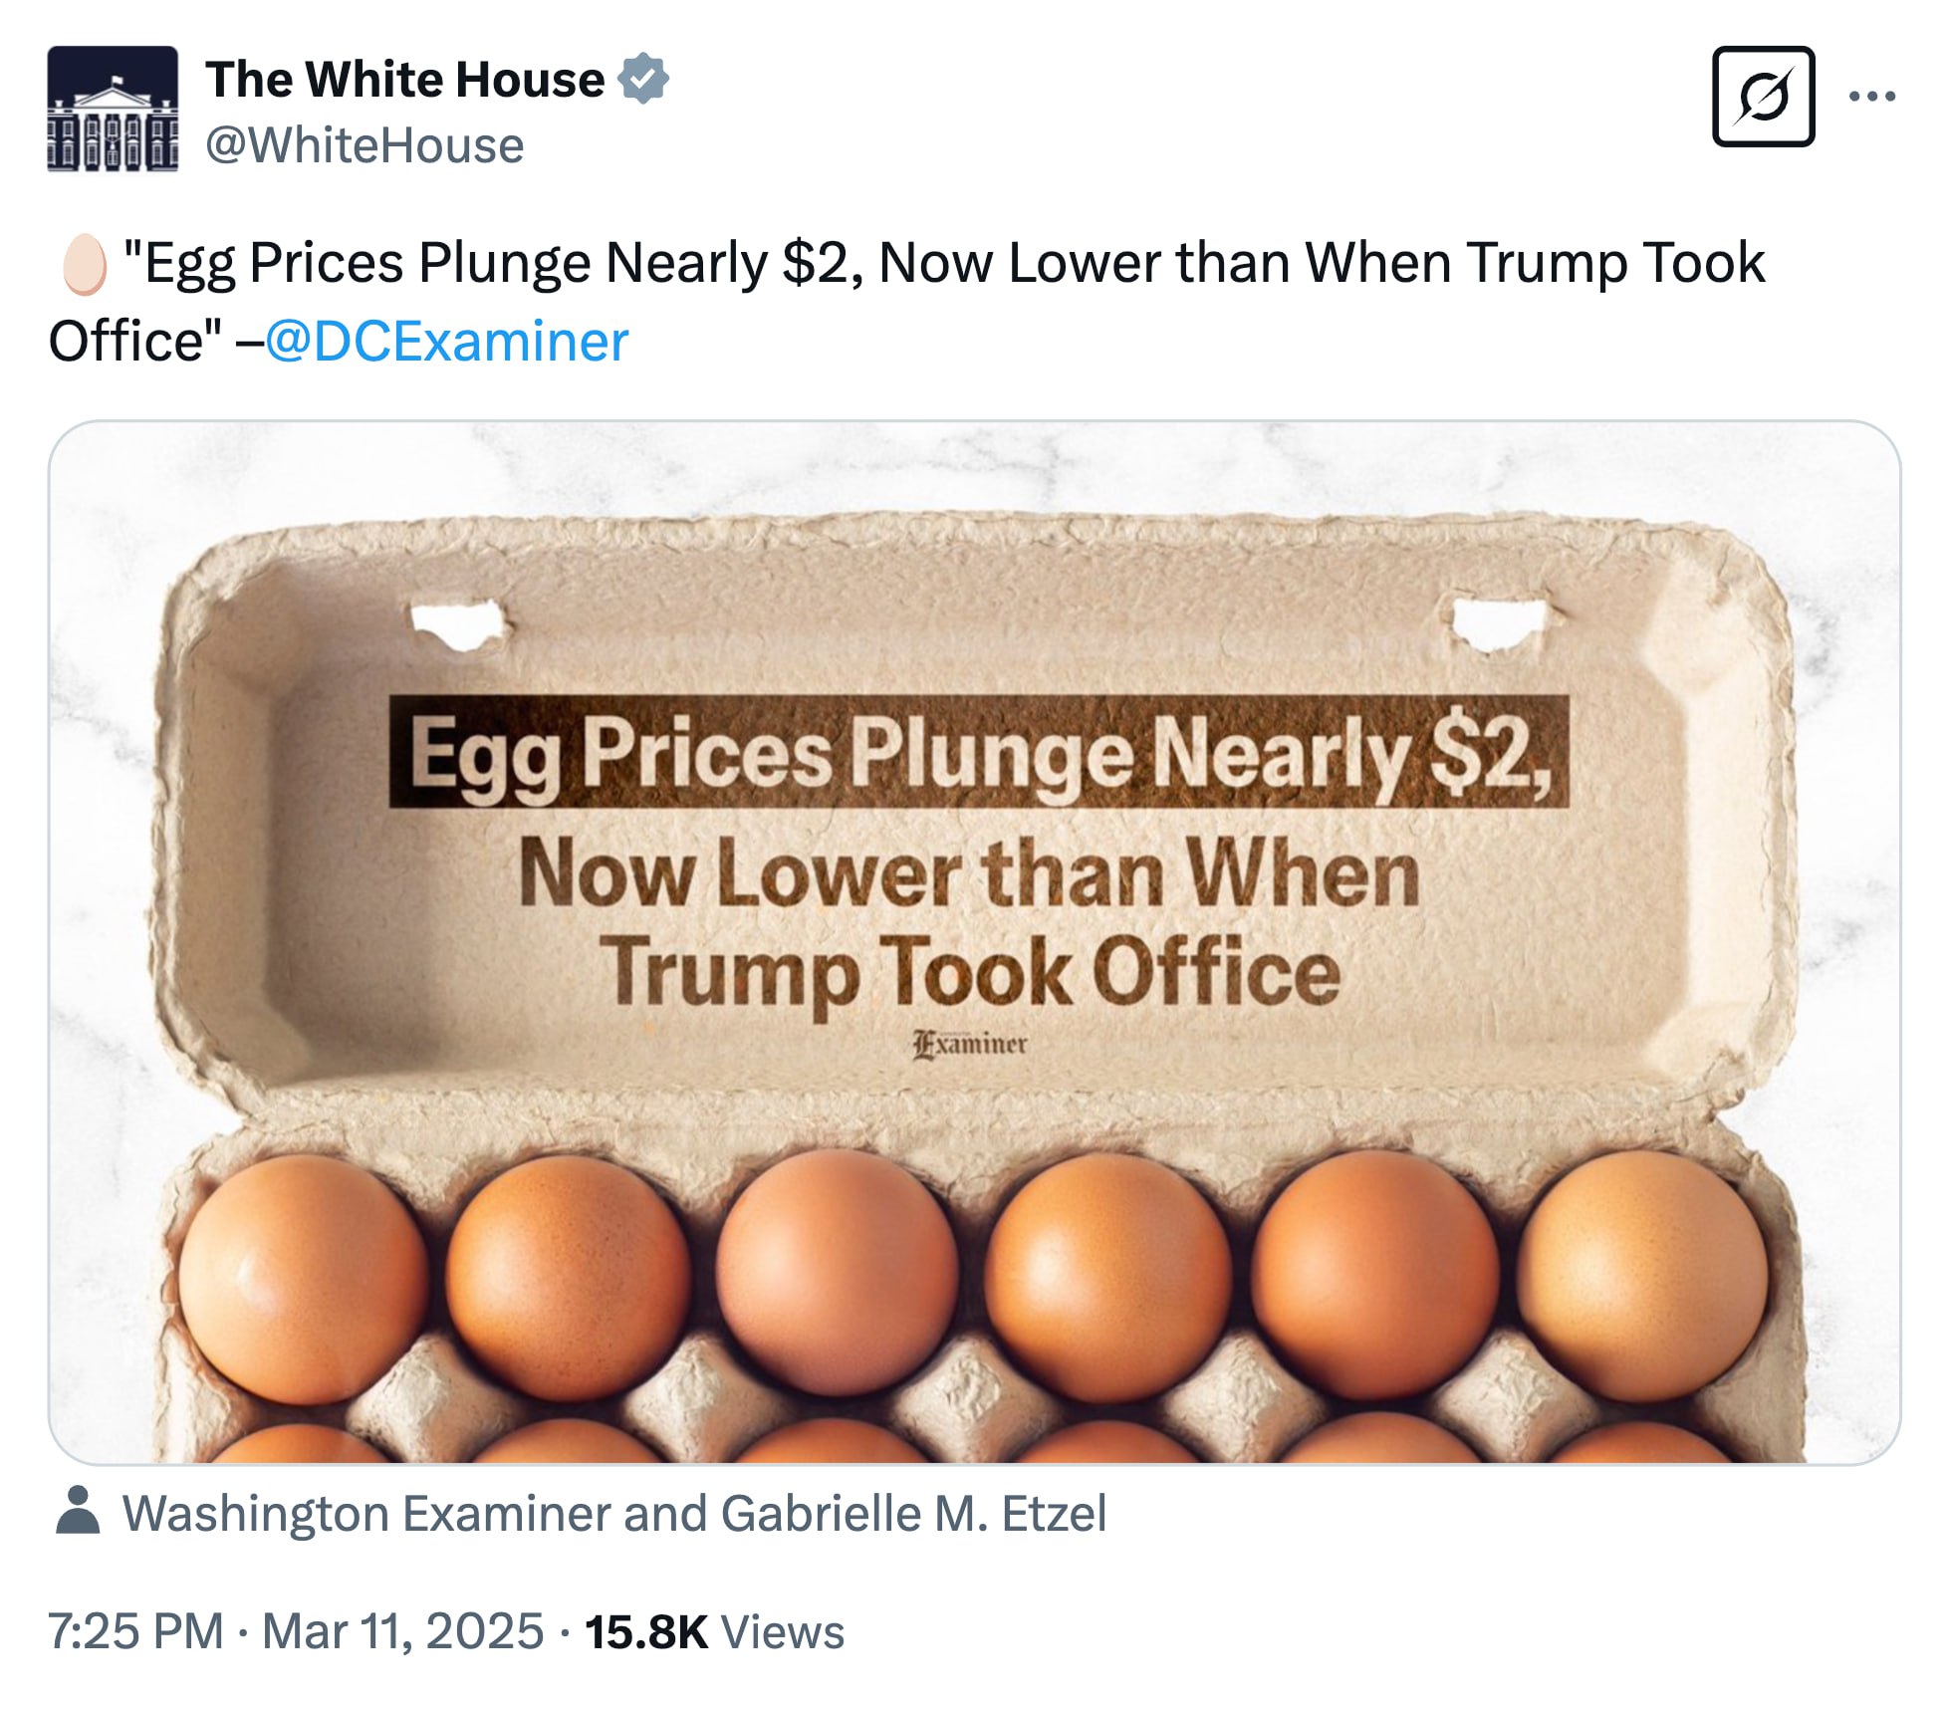Click the highlighted "Egg Prices Plunge Nearly $2," banner
Viewport: 1948px width, 1709px height.
click(x=978, y=752)
